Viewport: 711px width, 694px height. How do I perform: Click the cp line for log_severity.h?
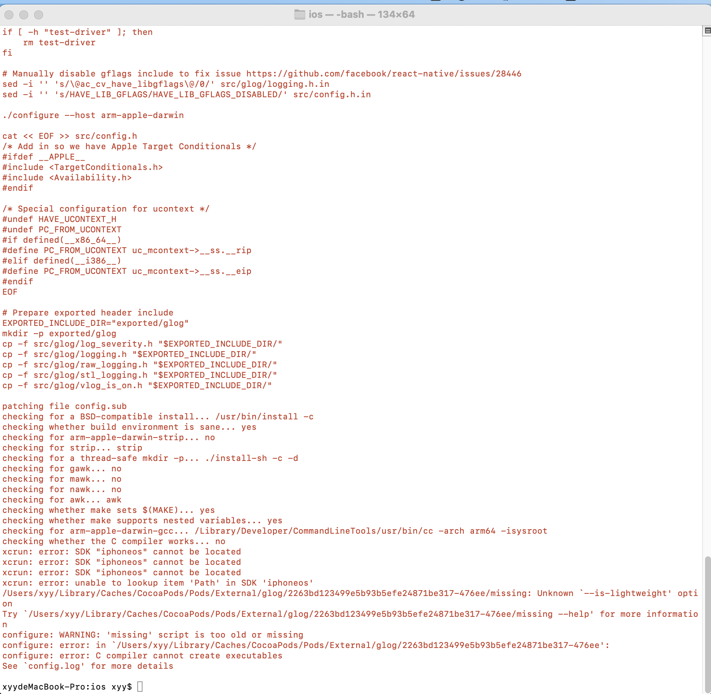[142, 344]
